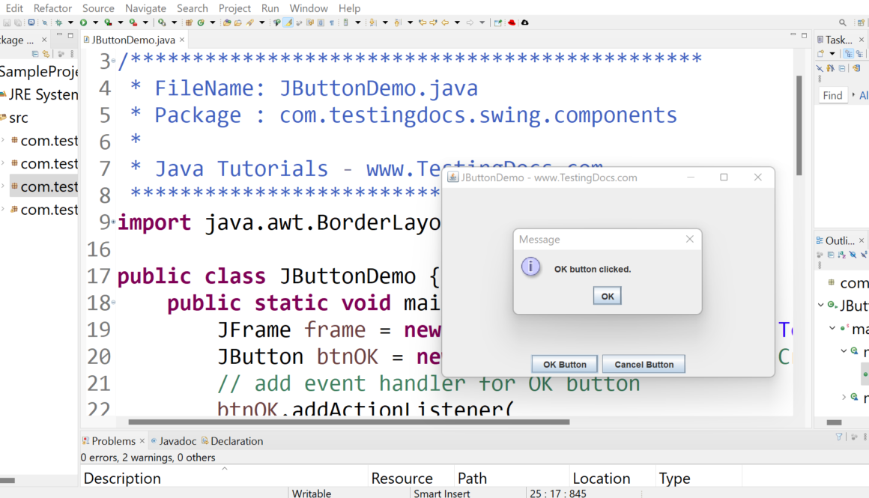Click the Save icon in the toolbar
The width and height of the screenshot is (869, 498).
pos(7,23)
